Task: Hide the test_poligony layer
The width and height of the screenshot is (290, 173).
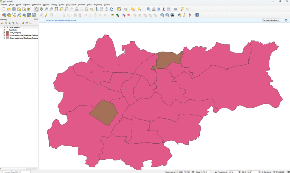Action: pos(4,33)
